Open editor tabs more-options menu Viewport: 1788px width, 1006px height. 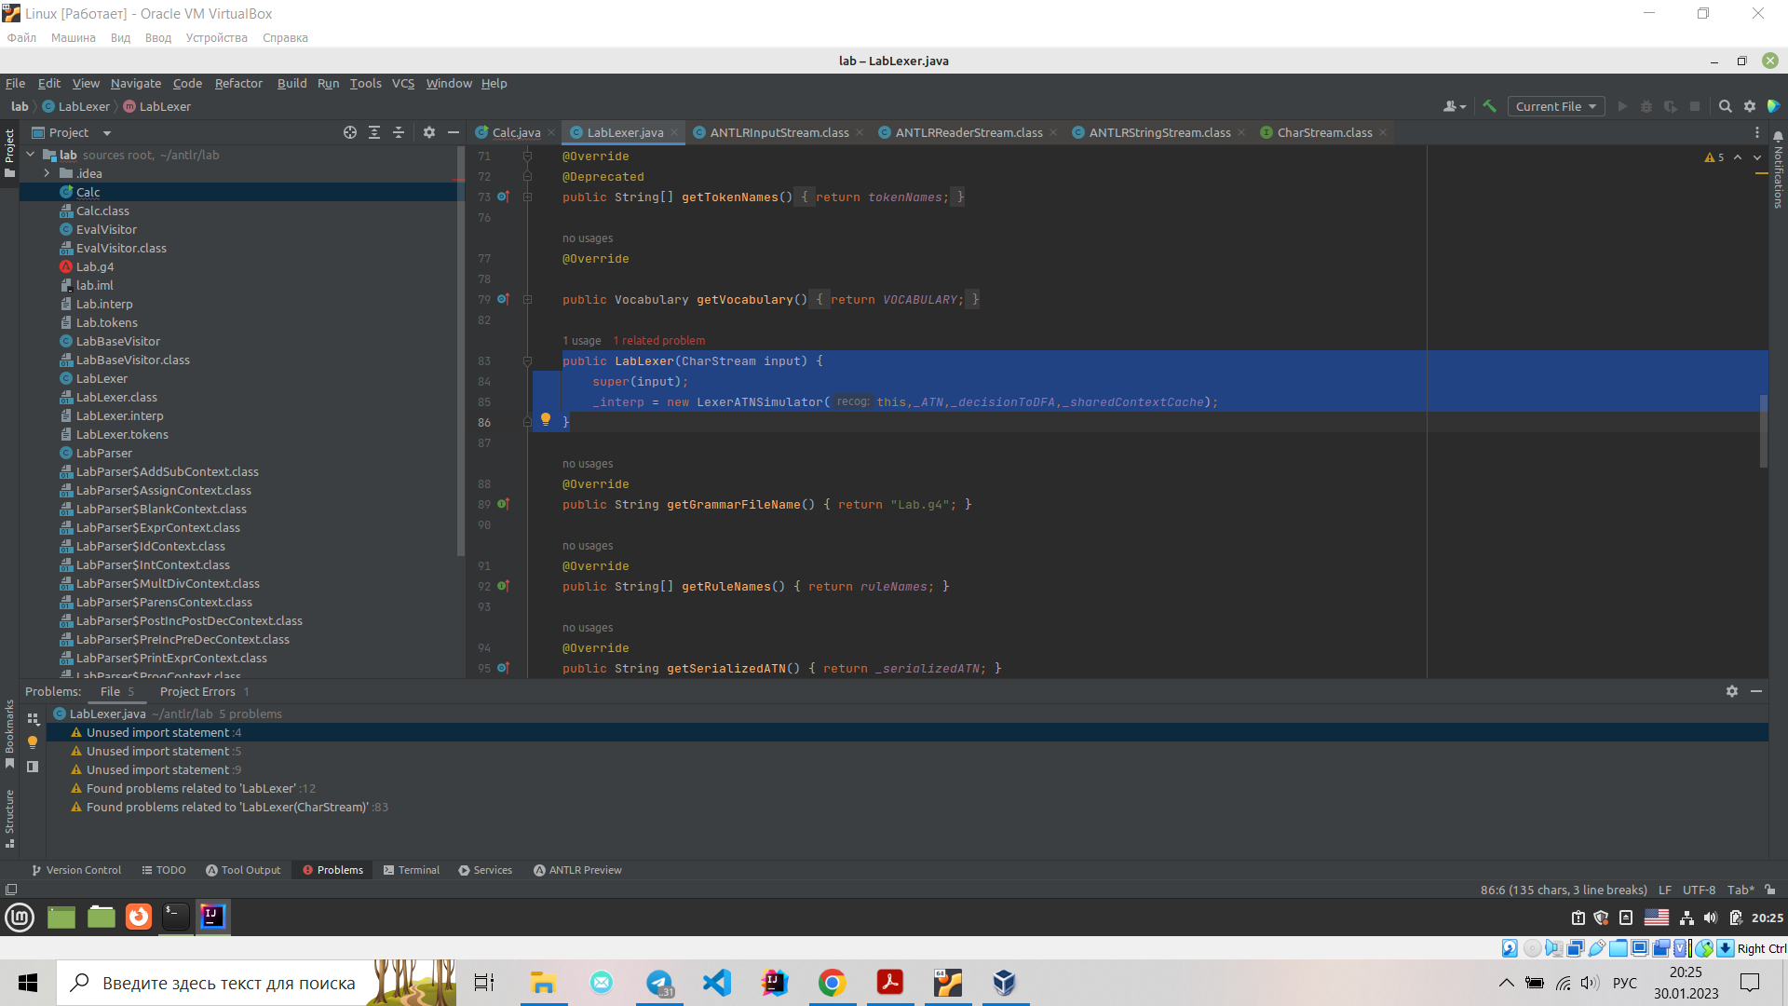pos(1757,132)
